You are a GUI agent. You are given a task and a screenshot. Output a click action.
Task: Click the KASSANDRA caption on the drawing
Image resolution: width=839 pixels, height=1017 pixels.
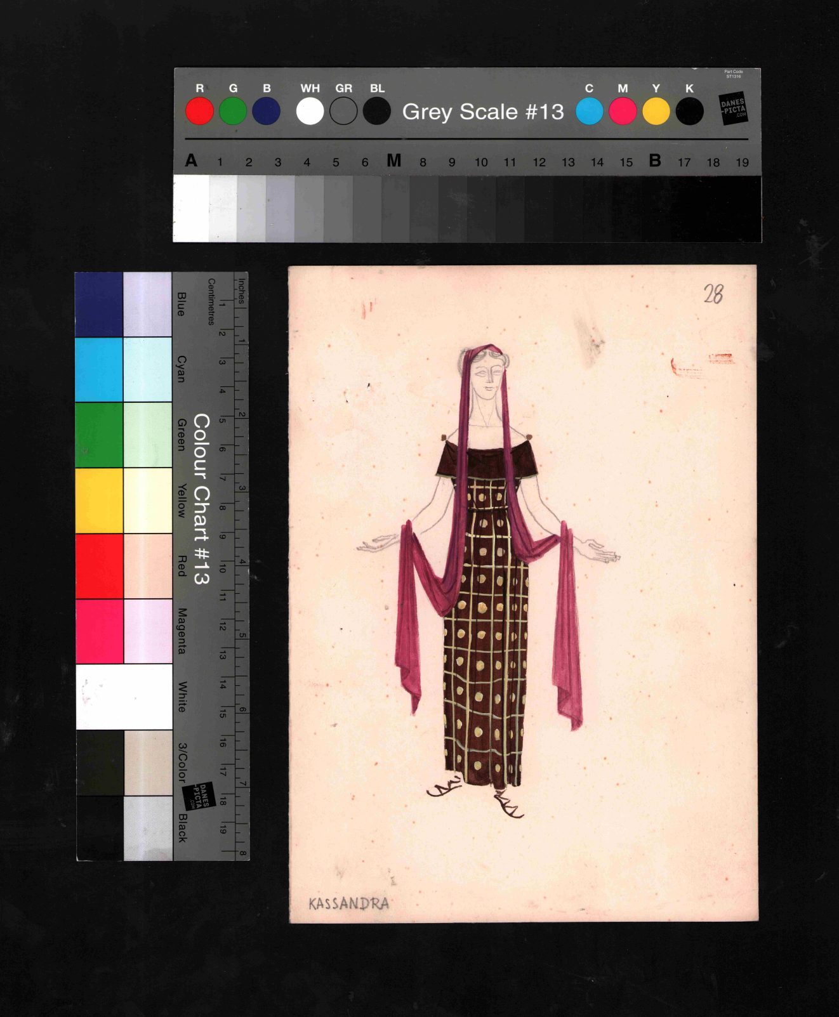coord(348,903)
